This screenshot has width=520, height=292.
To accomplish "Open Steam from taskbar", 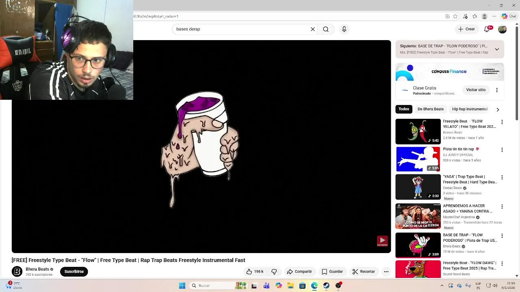I will coord(326,286).
